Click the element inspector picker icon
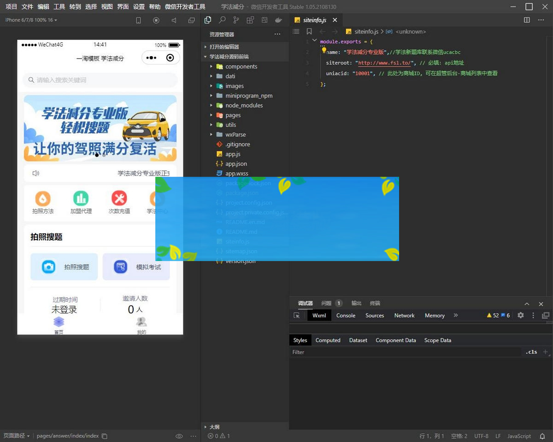This screenshot has width=553, height=442. click(x=297, y=315)
